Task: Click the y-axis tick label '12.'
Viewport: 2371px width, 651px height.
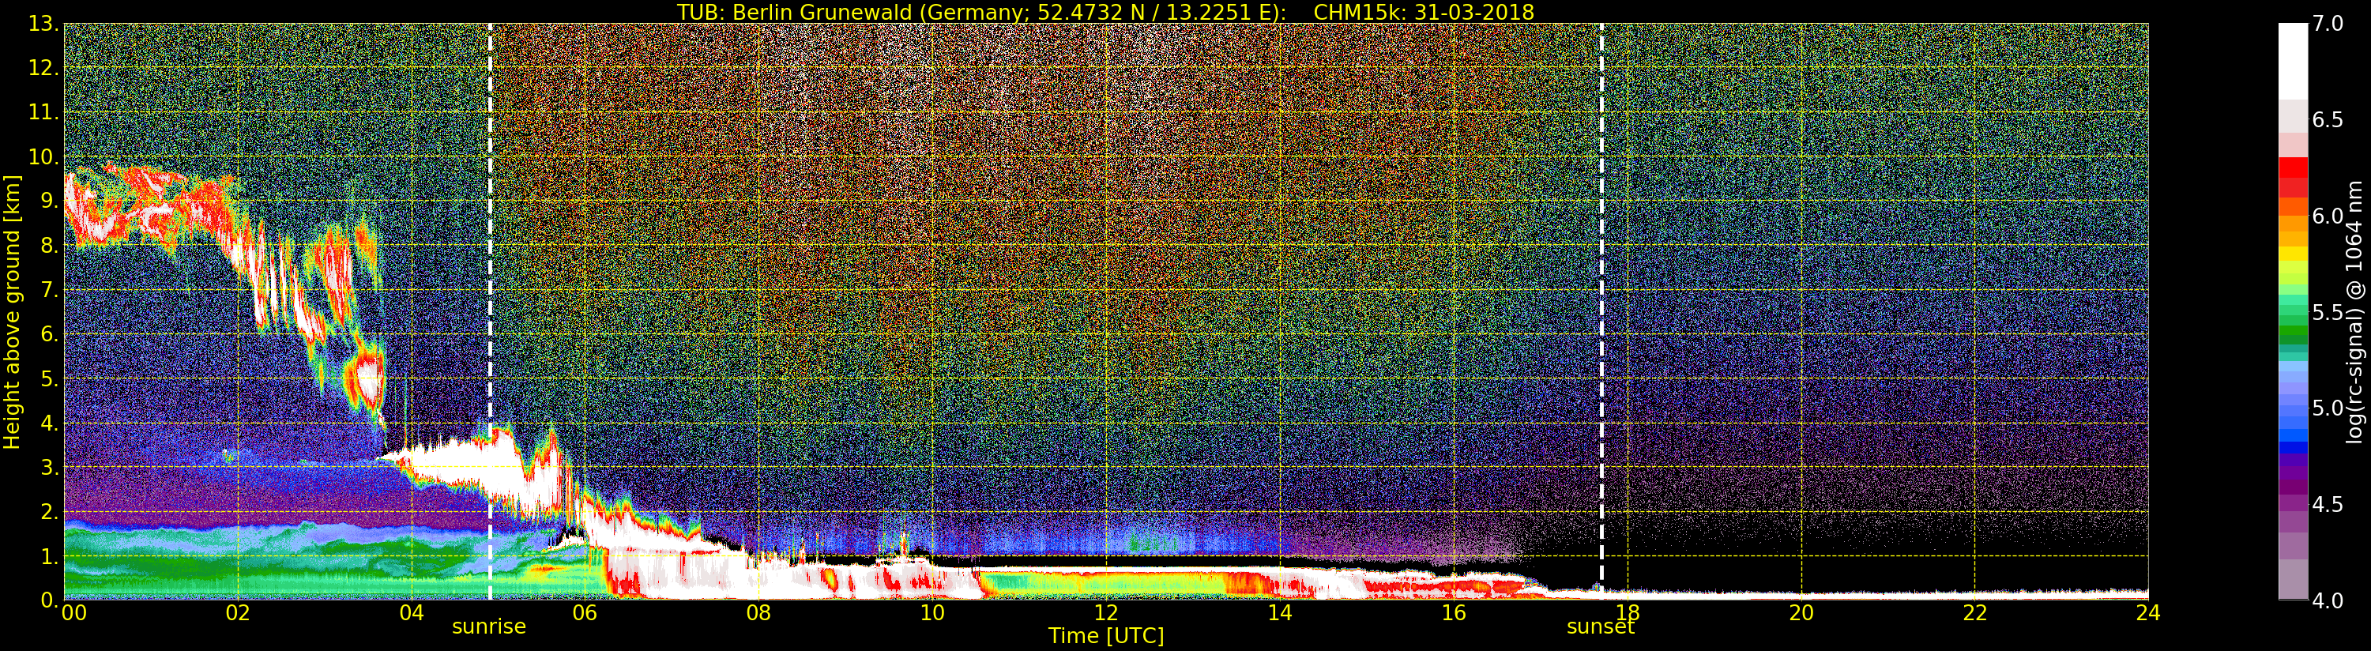Action: point(43,68)
